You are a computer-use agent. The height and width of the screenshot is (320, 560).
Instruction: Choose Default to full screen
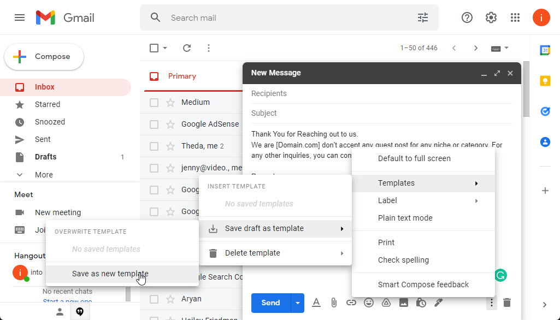click(x=423, y=158)
